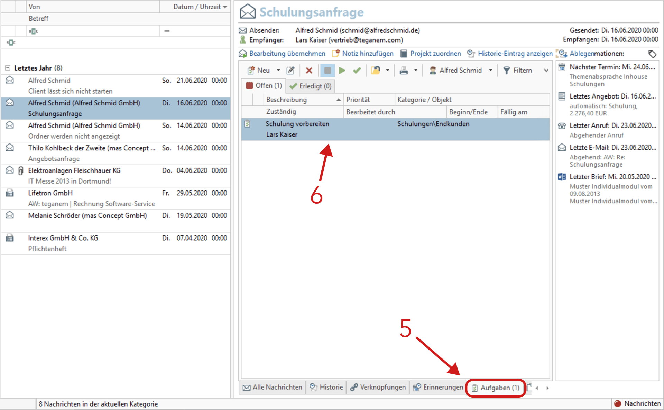The height and width of the screenshot is (410, 664).
Task: Create a new task via the Neu icon
Action: 252,70
